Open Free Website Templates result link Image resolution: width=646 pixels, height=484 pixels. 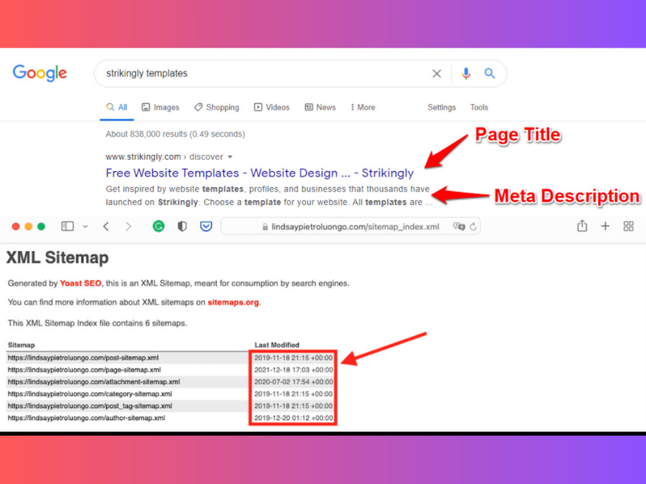tap(260, 173)
